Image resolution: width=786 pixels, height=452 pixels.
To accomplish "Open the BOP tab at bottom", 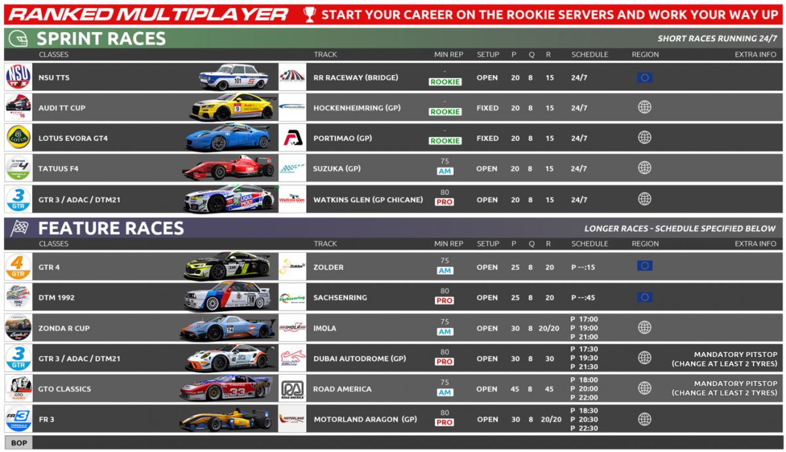I will click(18, 443).
